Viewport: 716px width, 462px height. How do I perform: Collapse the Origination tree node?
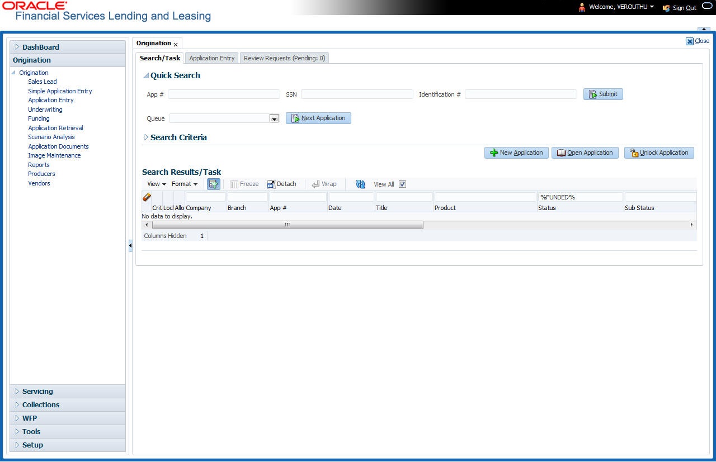click(x=13, y=73)
